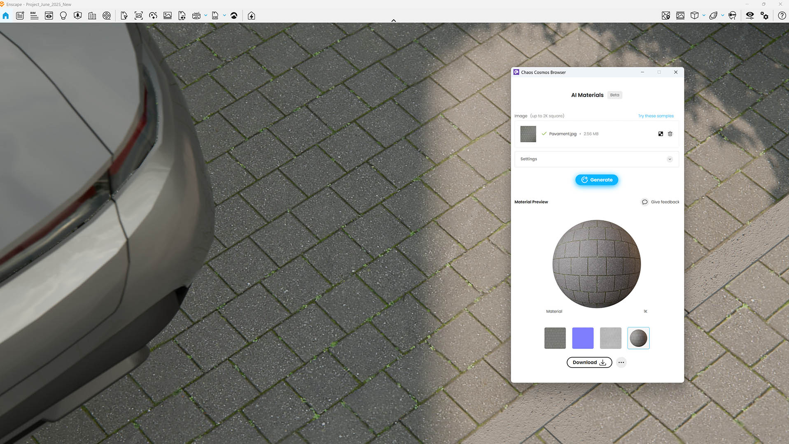Open the film reel video icon
The height and width of the screenshot is (444, 789).
click(107, 16)
